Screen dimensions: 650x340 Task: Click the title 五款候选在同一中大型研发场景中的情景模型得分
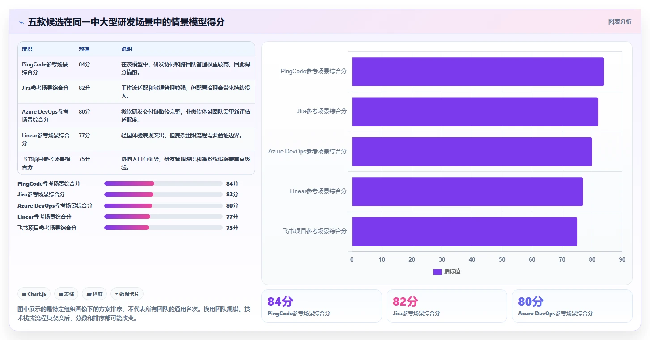click(x=126, y=22)
